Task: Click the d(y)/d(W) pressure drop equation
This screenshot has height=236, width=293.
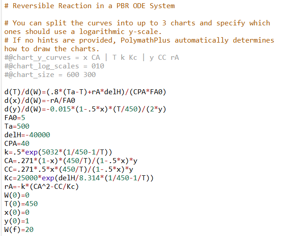Action: pyautogui.click(x=85, y=109)
